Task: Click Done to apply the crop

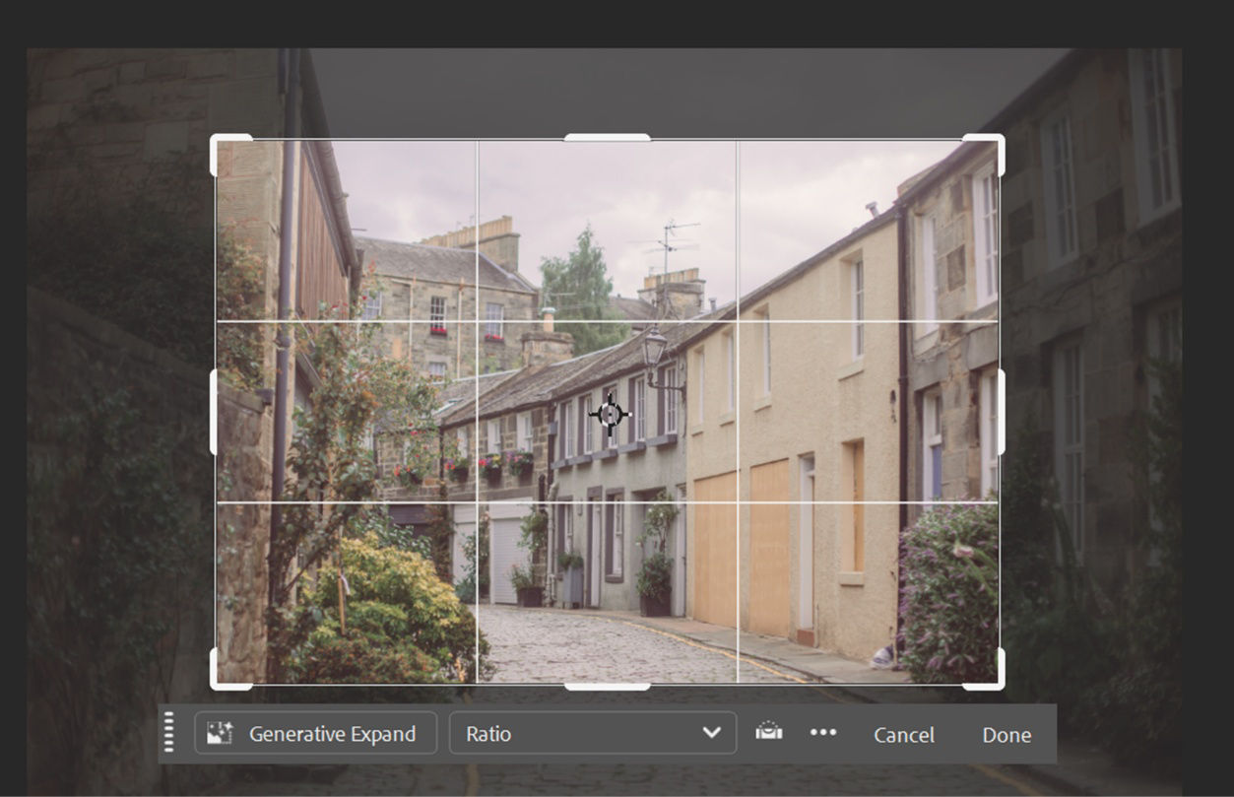Action: 1007,735
